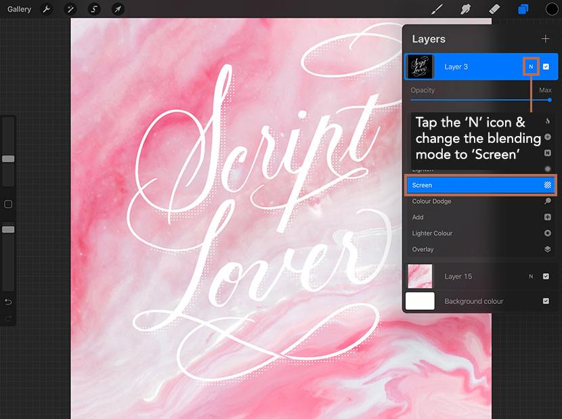
Task: Select the Background colour layer thumbnail
Action: 420,301
